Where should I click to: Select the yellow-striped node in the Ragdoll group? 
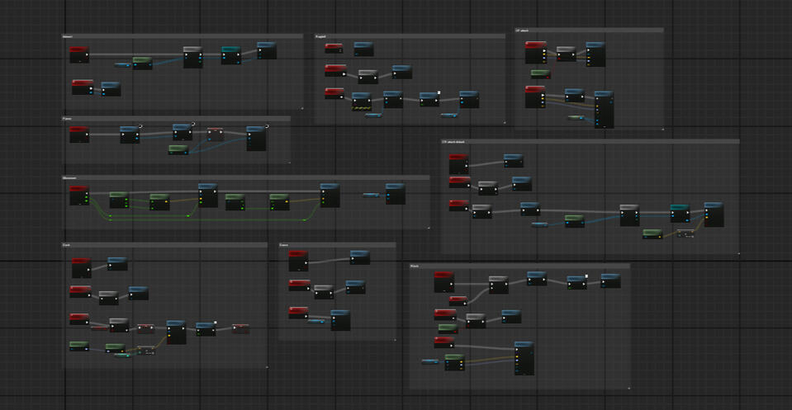coord(362,101)
